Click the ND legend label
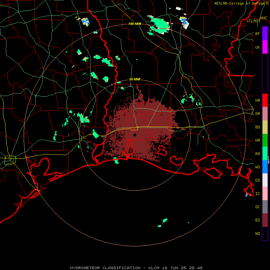270x270 pixels. [257, 233]
